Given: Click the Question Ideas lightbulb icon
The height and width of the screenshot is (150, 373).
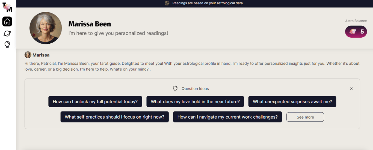Looking at the screenshot, I should click(175, 89).
